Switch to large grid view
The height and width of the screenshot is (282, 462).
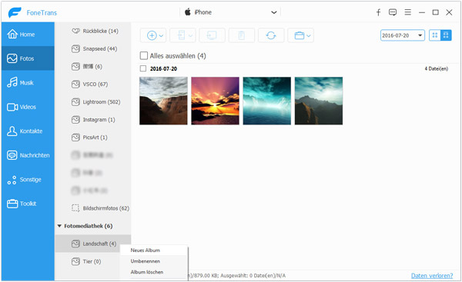(x=446, y=35)
